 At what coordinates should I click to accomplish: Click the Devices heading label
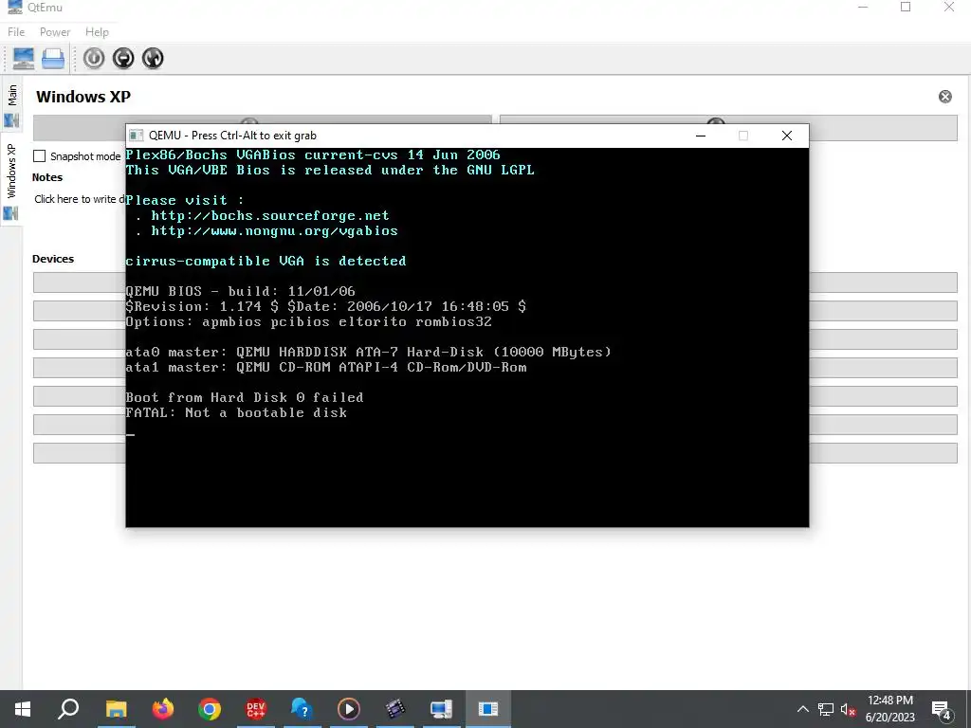53,259
